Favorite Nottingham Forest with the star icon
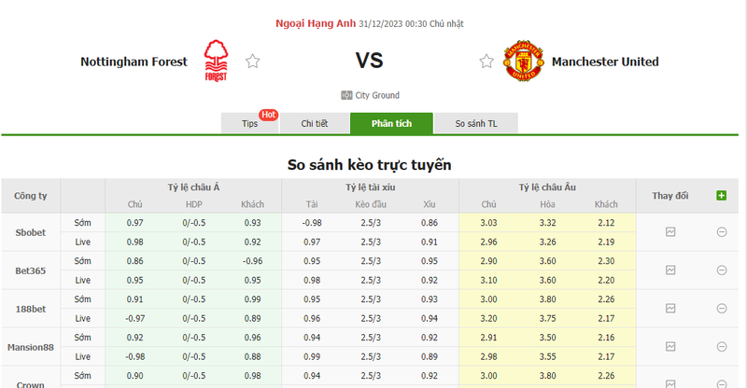The height and width of the screenshot is (388, 747). pyautogui.click(x=252, y=62)
